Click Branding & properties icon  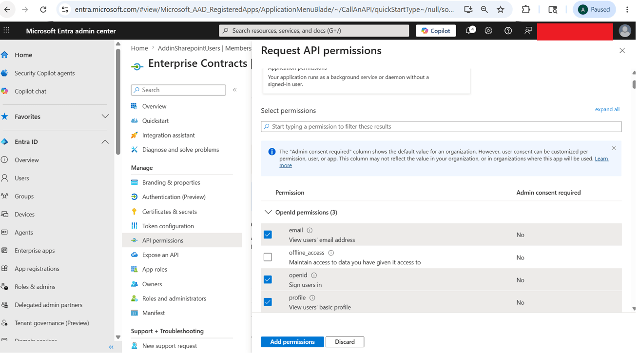pyautogui.click(x=135, y=183)
